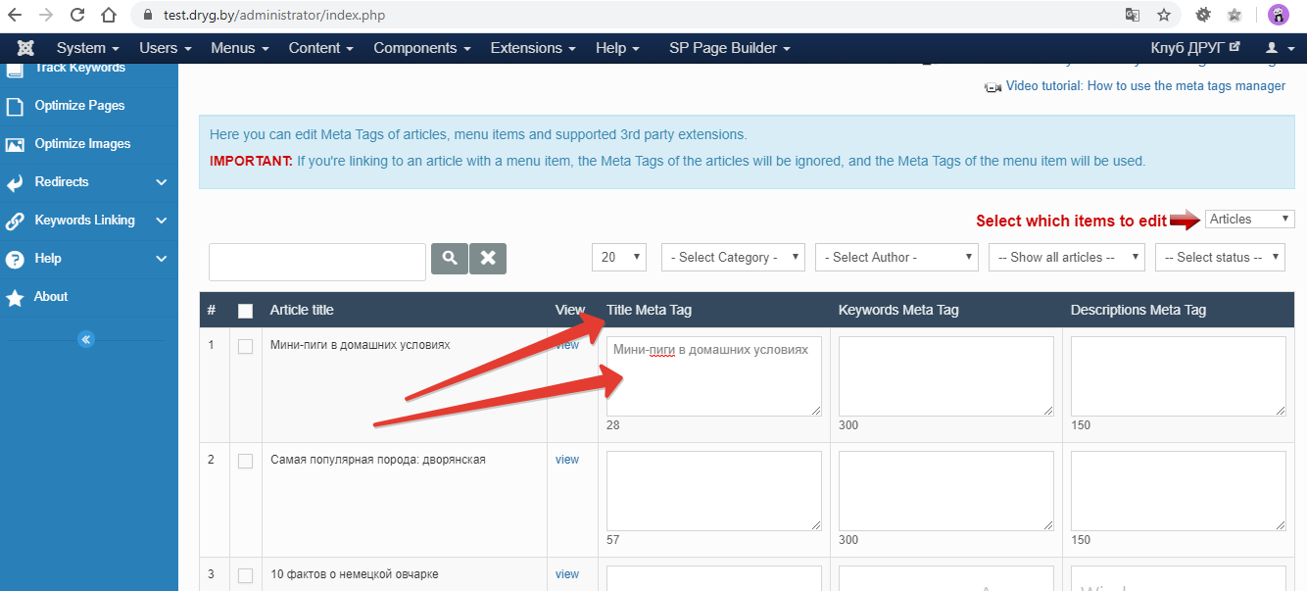Click the Keywords Linking chain icon

15,221
